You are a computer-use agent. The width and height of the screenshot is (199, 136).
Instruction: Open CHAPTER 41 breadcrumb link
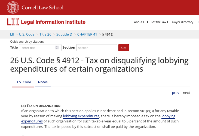(x=87, y=34)
